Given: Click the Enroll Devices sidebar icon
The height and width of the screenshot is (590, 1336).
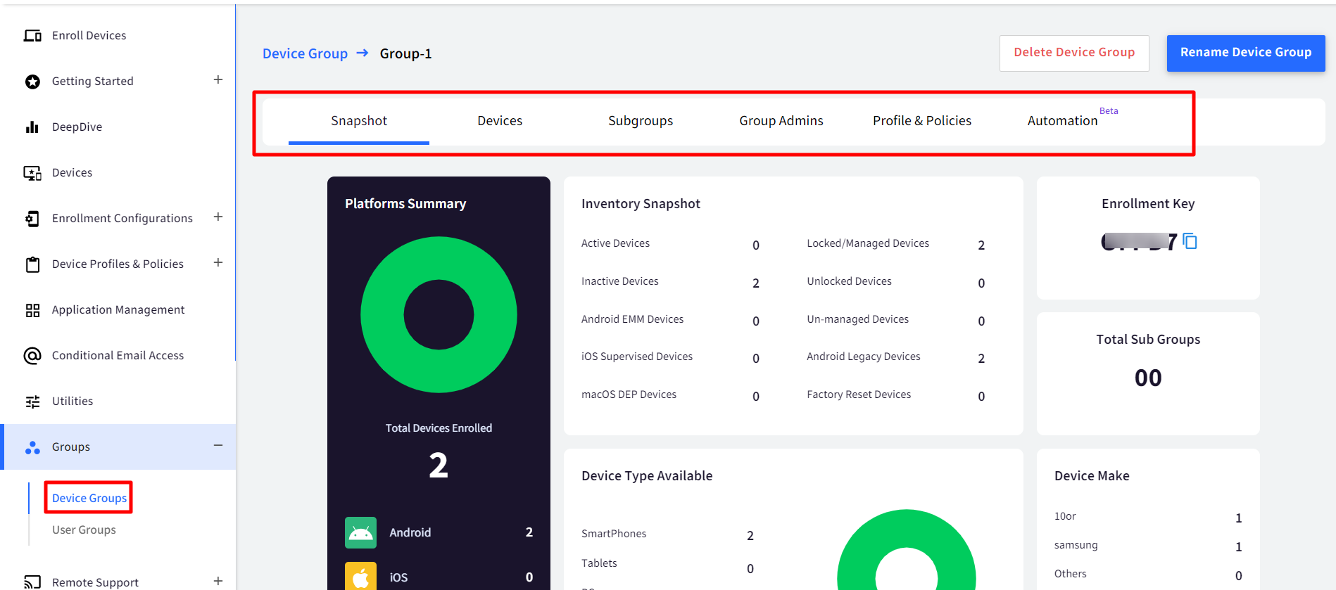Looking at the screenshot, I should (x=32, y=35).
